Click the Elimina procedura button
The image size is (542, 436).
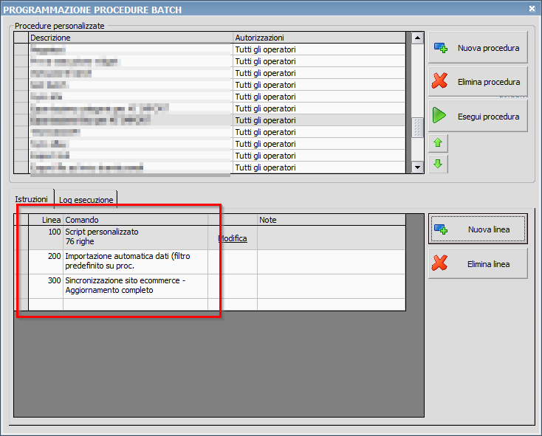[x=478, y=82]
